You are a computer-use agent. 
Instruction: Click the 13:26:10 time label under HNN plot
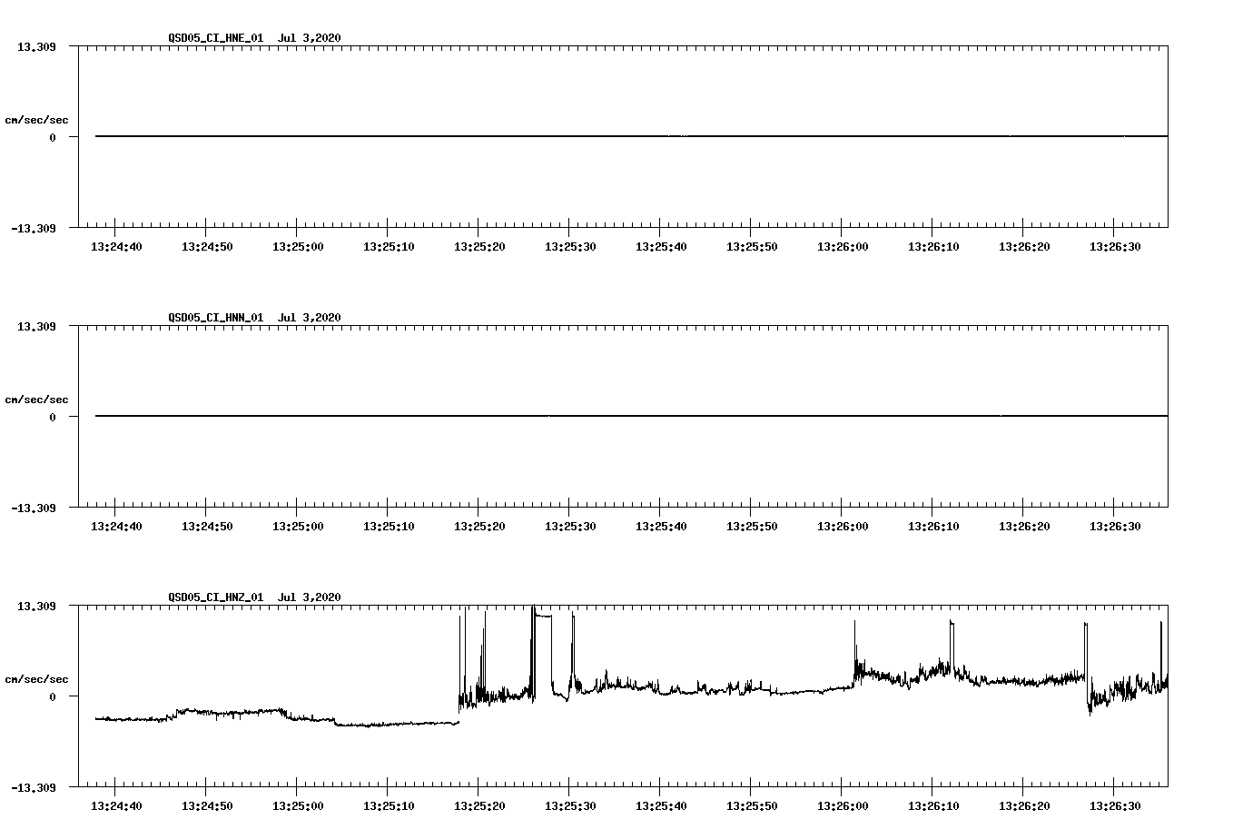[x=933, y=526]
